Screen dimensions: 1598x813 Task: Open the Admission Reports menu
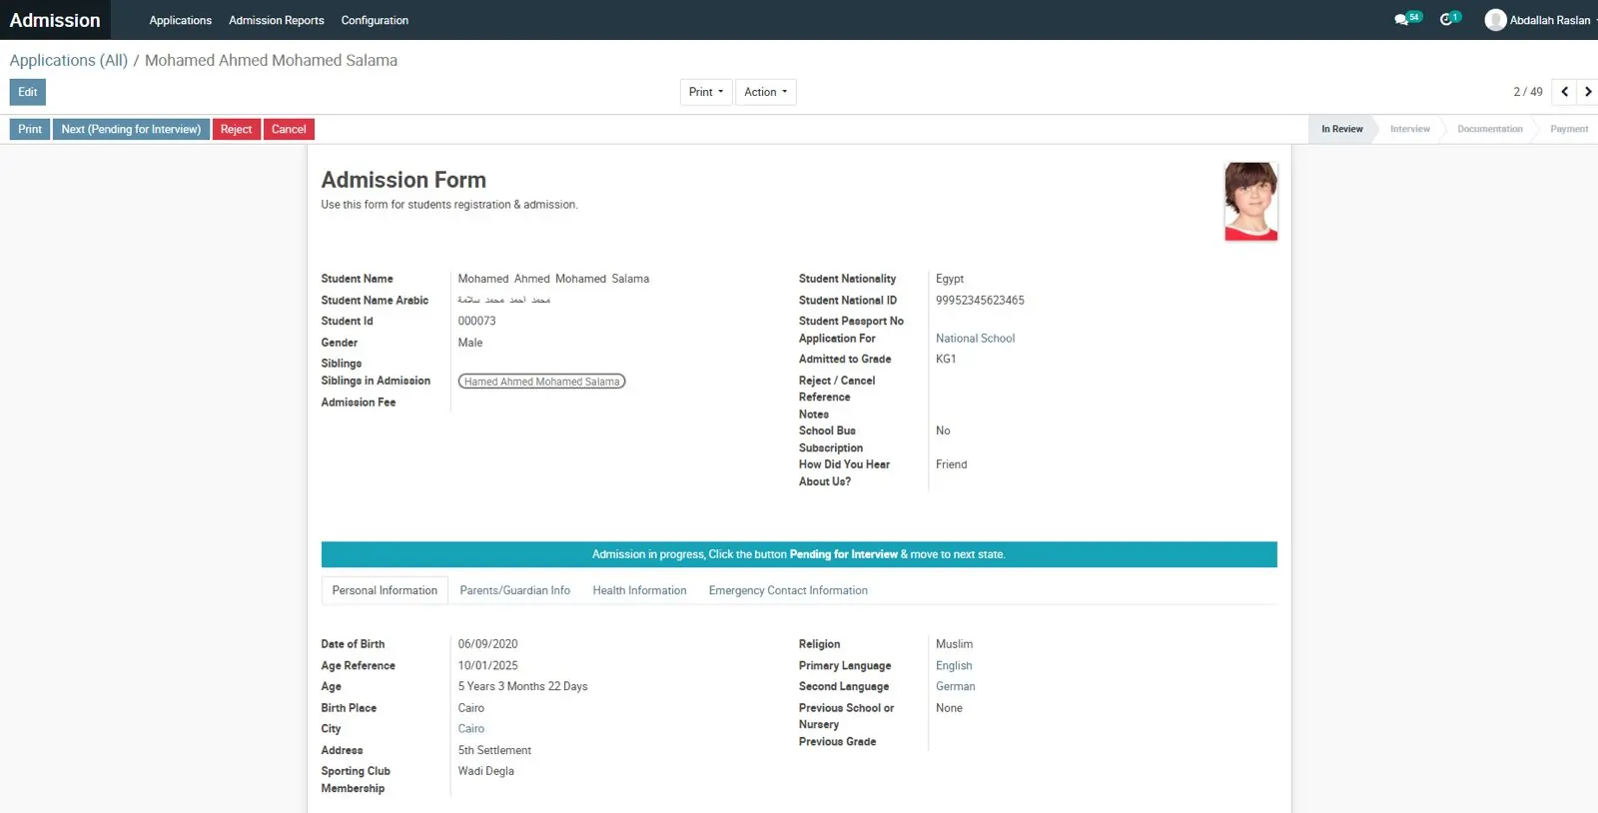pos(276,20)
